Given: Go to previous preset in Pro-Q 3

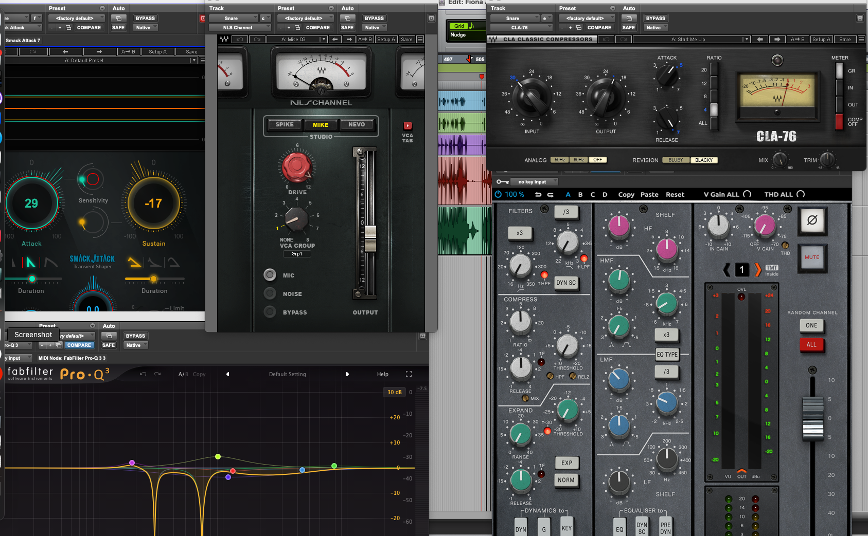Looking at the screenshot, I should point(227,374).
